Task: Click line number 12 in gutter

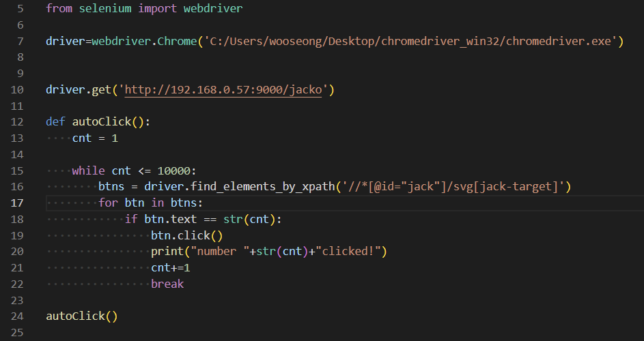Action: point(17,122)
